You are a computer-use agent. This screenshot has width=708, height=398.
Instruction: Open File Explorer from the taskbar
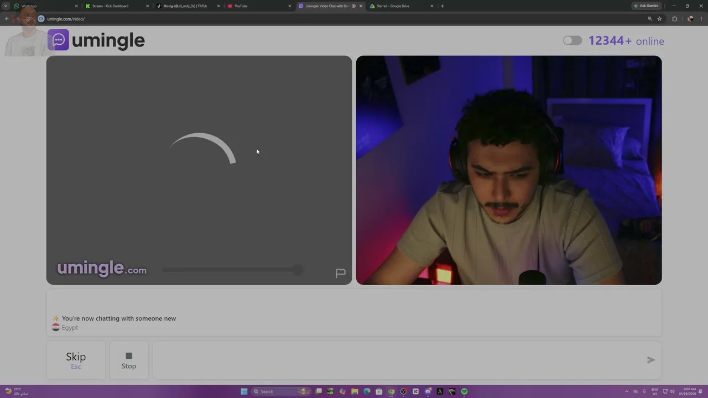tap(355, 391)
